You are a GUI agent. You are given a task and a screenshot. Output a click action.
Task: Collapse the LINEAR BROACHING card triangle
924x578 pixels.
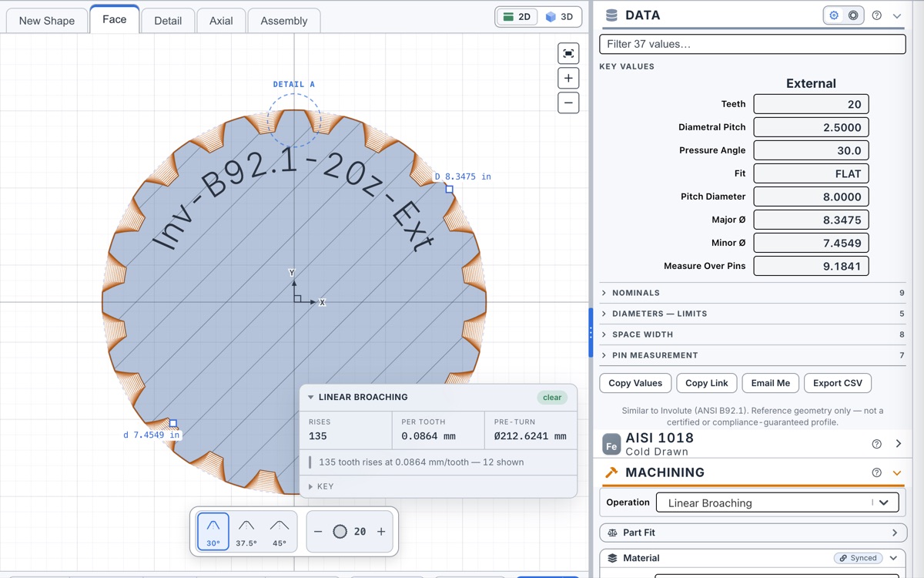tap(311, 398)
